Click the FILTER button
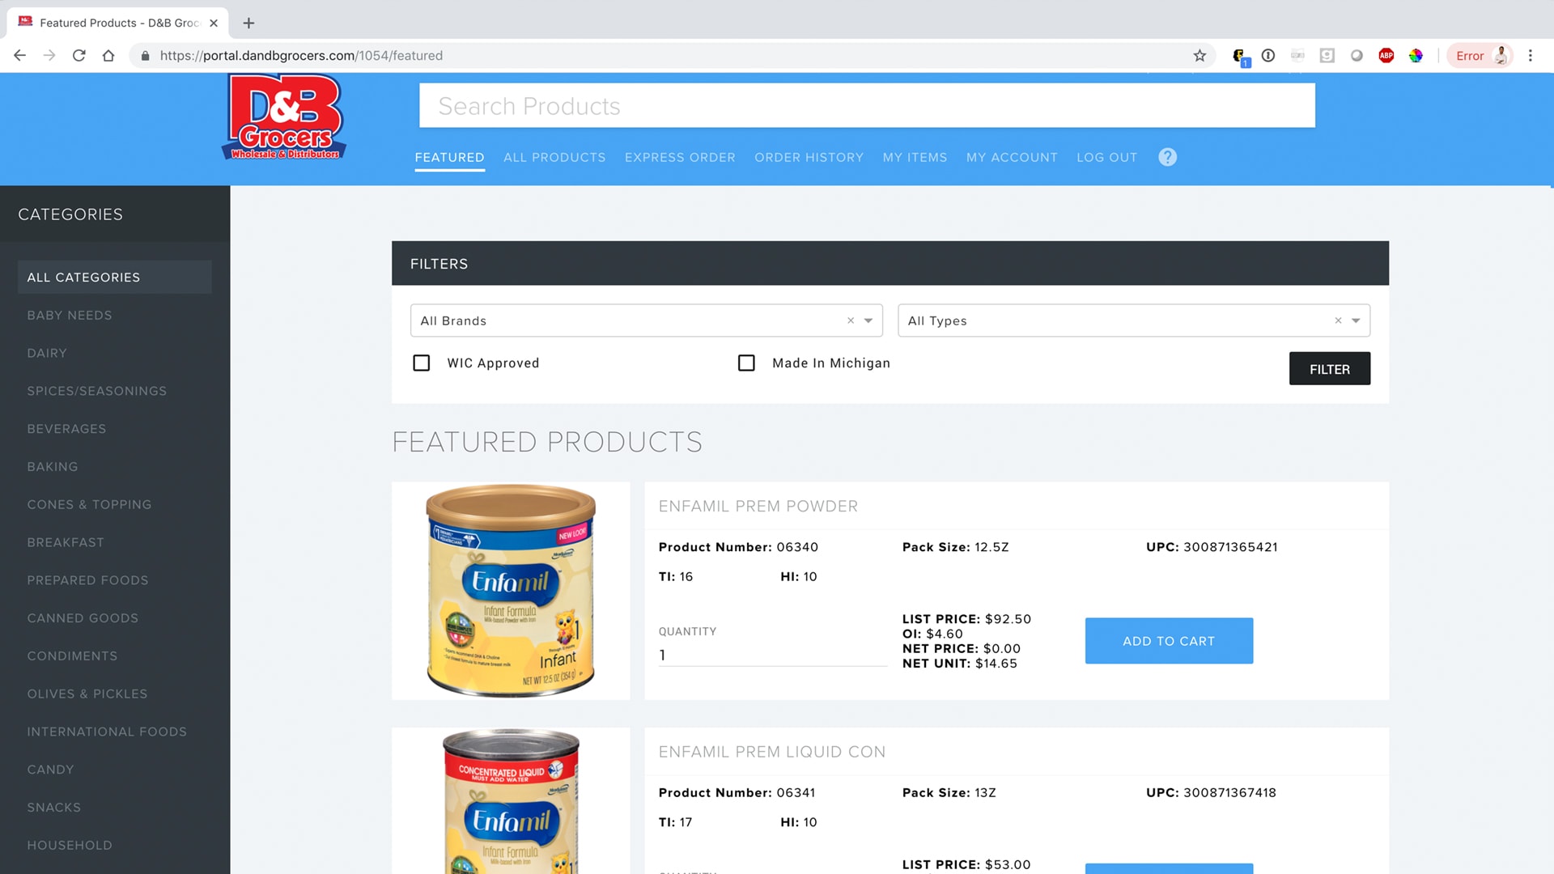 pyautogui.click(x=1329, y=368)
